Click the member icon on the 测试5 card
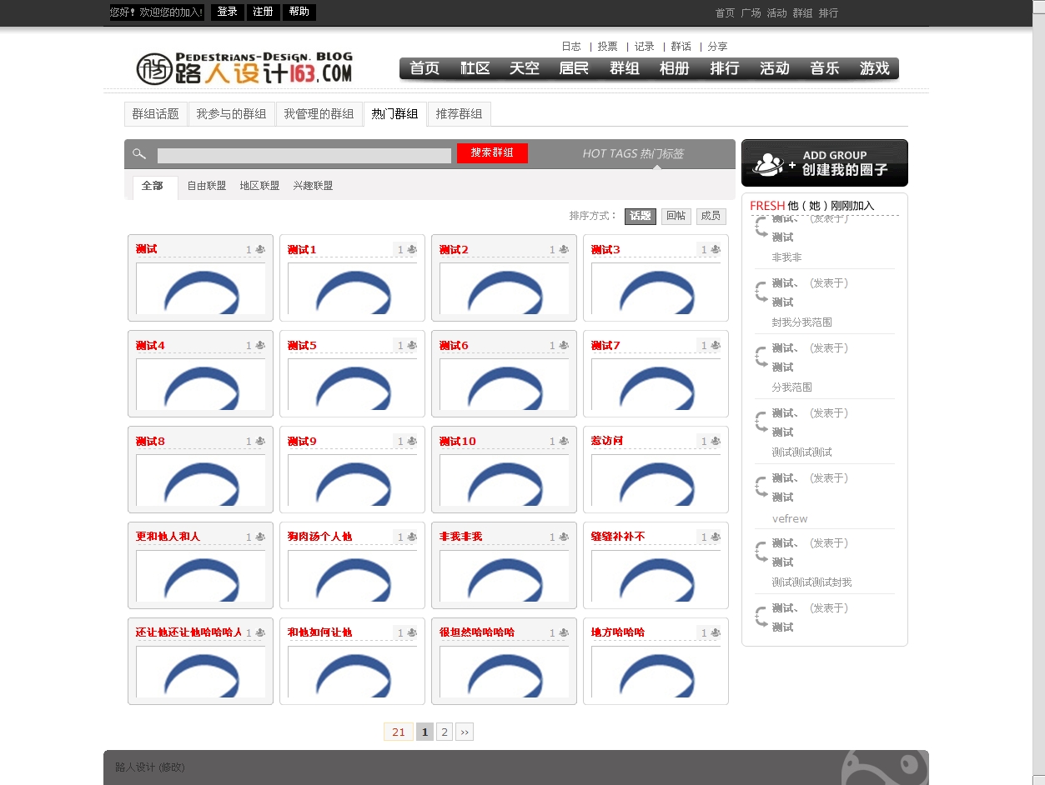Viewport: 1045px width, 785px height. tap(412, 345)
